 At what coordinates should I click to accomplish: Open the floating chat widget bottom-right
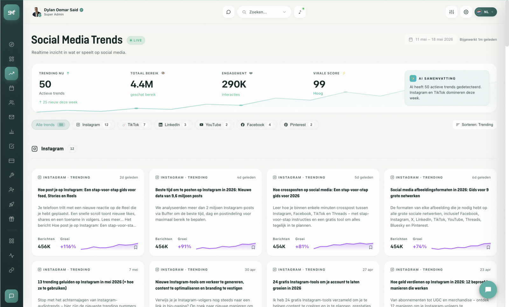[x=488, y=289]
